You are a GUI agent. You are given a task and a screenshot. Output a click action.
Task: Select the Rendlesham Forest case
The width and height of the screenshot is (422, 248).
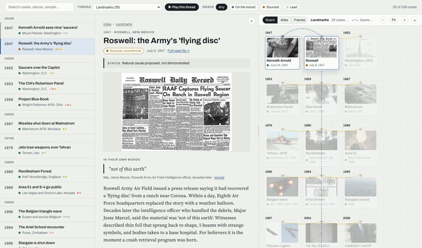point(47,174)
